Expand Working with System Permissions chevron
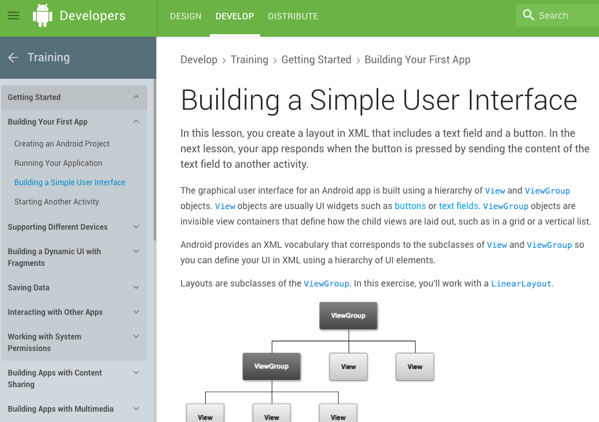The height and width of the screenshot is (422, 599). [x=136, y=337]
